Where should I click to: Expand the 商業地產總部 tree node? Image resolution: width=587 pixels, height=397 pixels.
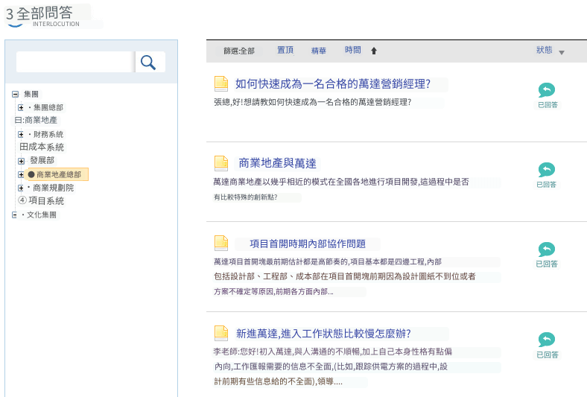click(x=21, y=174)
